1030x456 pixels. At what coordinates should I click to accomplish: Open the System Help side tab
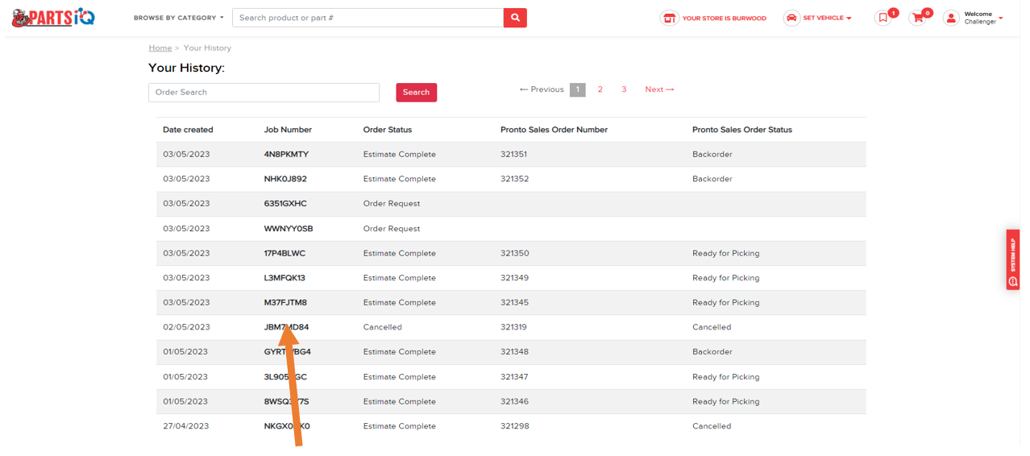(x=1012, y=259)
